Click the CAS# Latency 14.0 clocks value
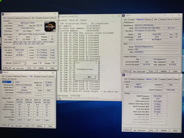This screenshot has width=184, height=138. (157, 101)
